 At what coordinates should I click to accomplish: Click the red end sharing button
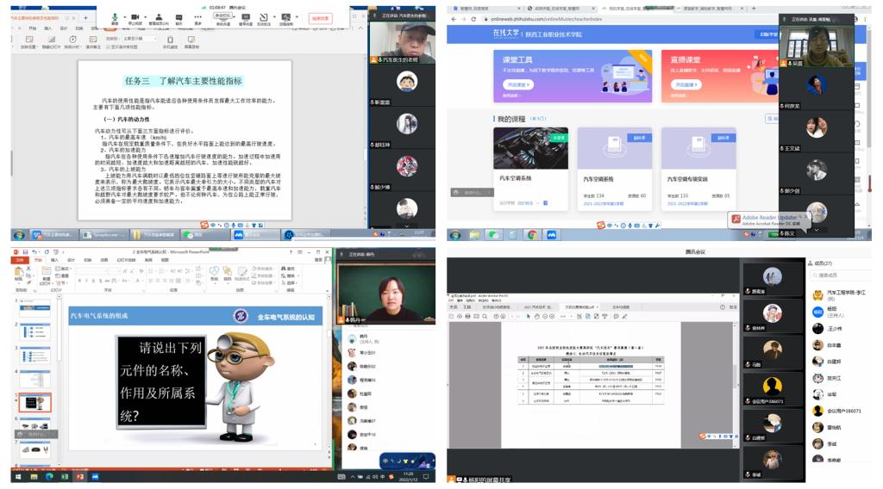[320, 17]
